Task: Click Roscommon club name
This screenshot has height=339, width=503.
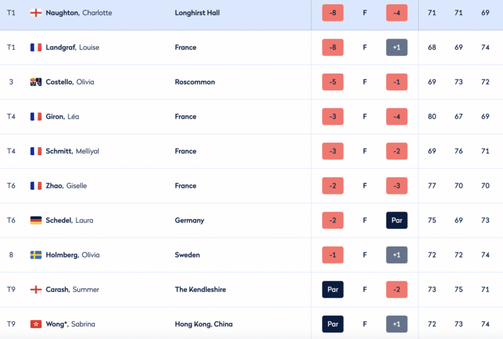Action: (x=195, y=82)
